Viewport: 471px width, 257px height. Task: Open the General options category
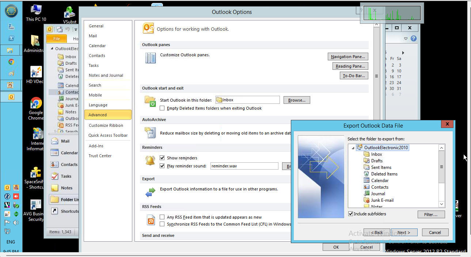pos(108,26)
